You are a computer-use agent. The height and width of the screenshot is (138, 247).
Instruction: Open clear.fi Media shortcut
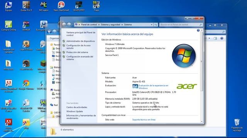pyautogui.click(x=26, y=65)
